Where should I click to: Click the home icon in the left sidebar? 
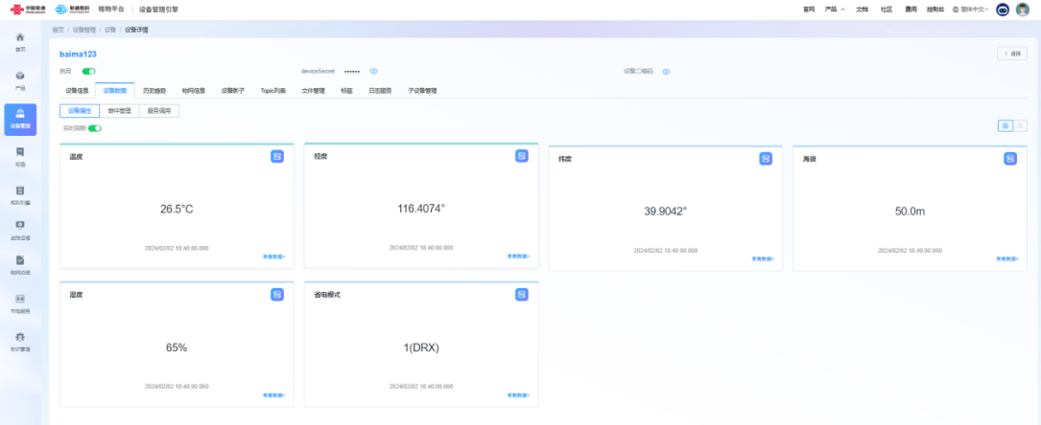click(20, 37)
